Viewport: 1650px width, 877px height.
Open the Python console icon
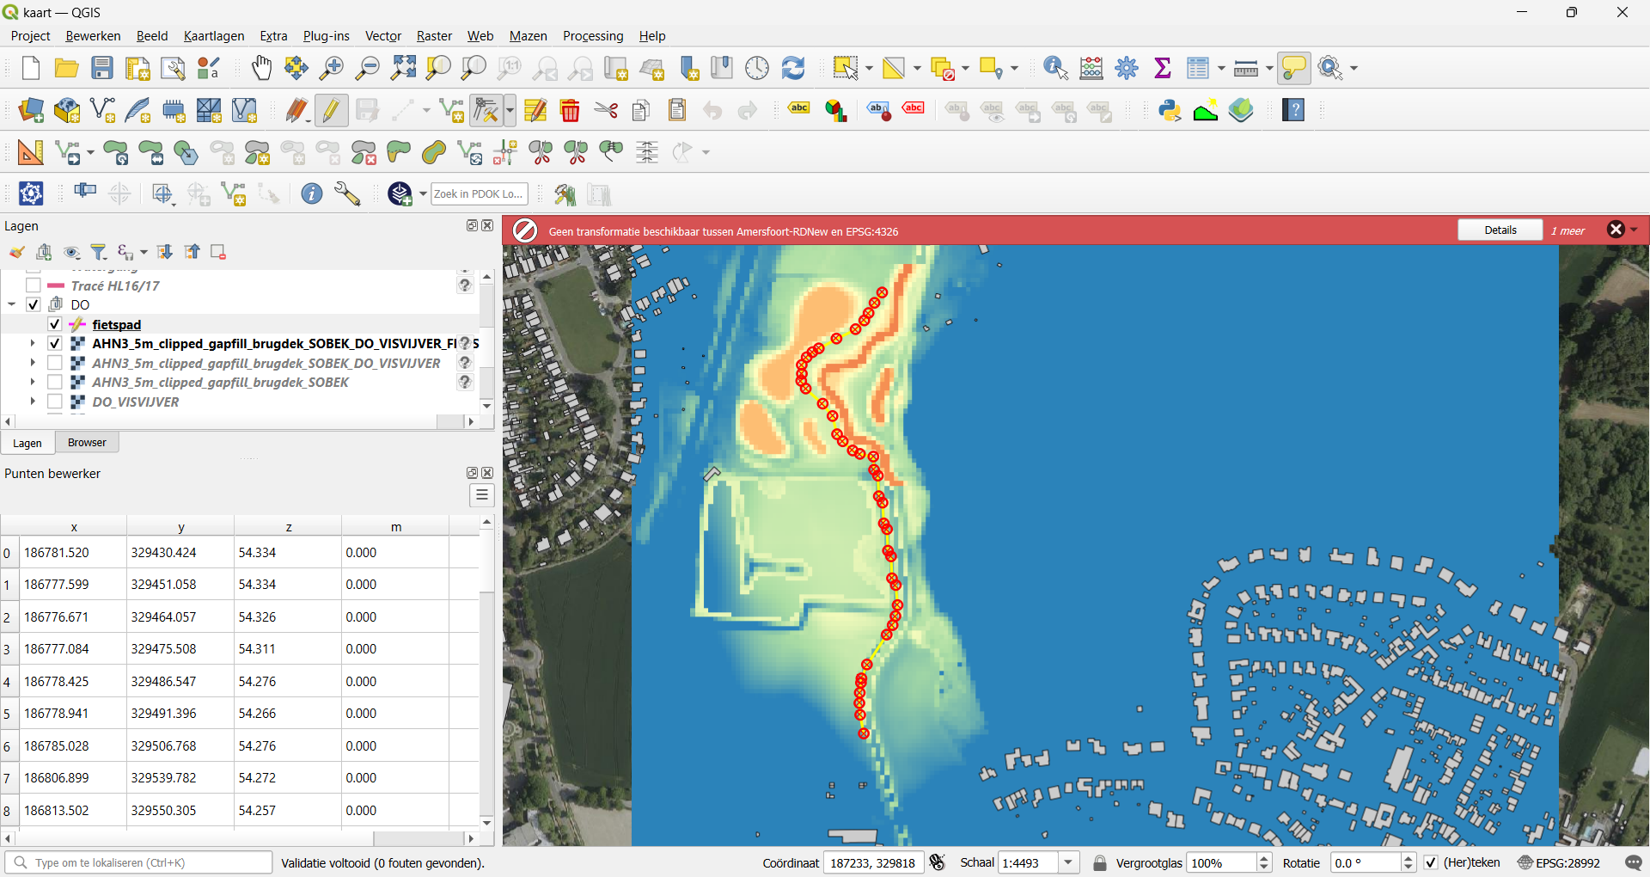pyautogui.click(x=1170, y=110)
